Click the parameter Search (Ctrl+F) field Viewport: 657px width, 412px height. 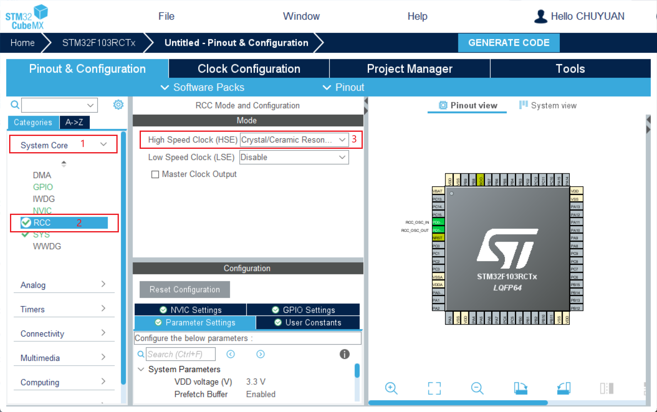click(x=181, y=354)
